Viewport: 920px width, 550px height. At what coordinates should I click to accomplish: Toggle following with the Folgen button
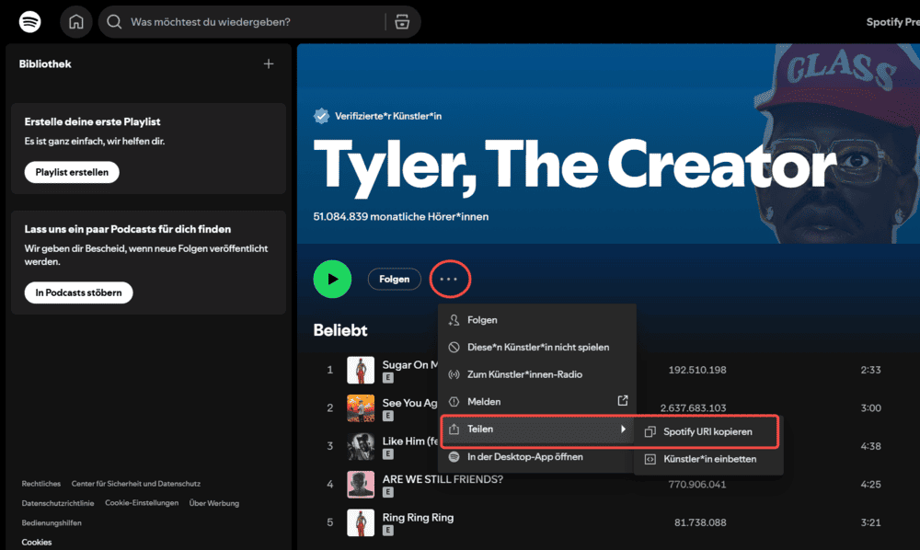point(395,279)
